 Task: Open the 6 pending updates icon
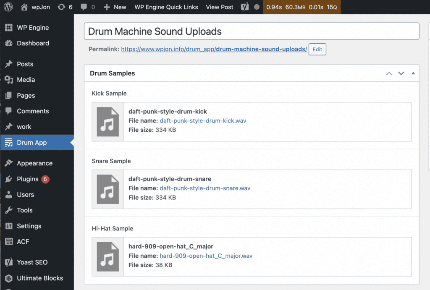coord(65,7)
